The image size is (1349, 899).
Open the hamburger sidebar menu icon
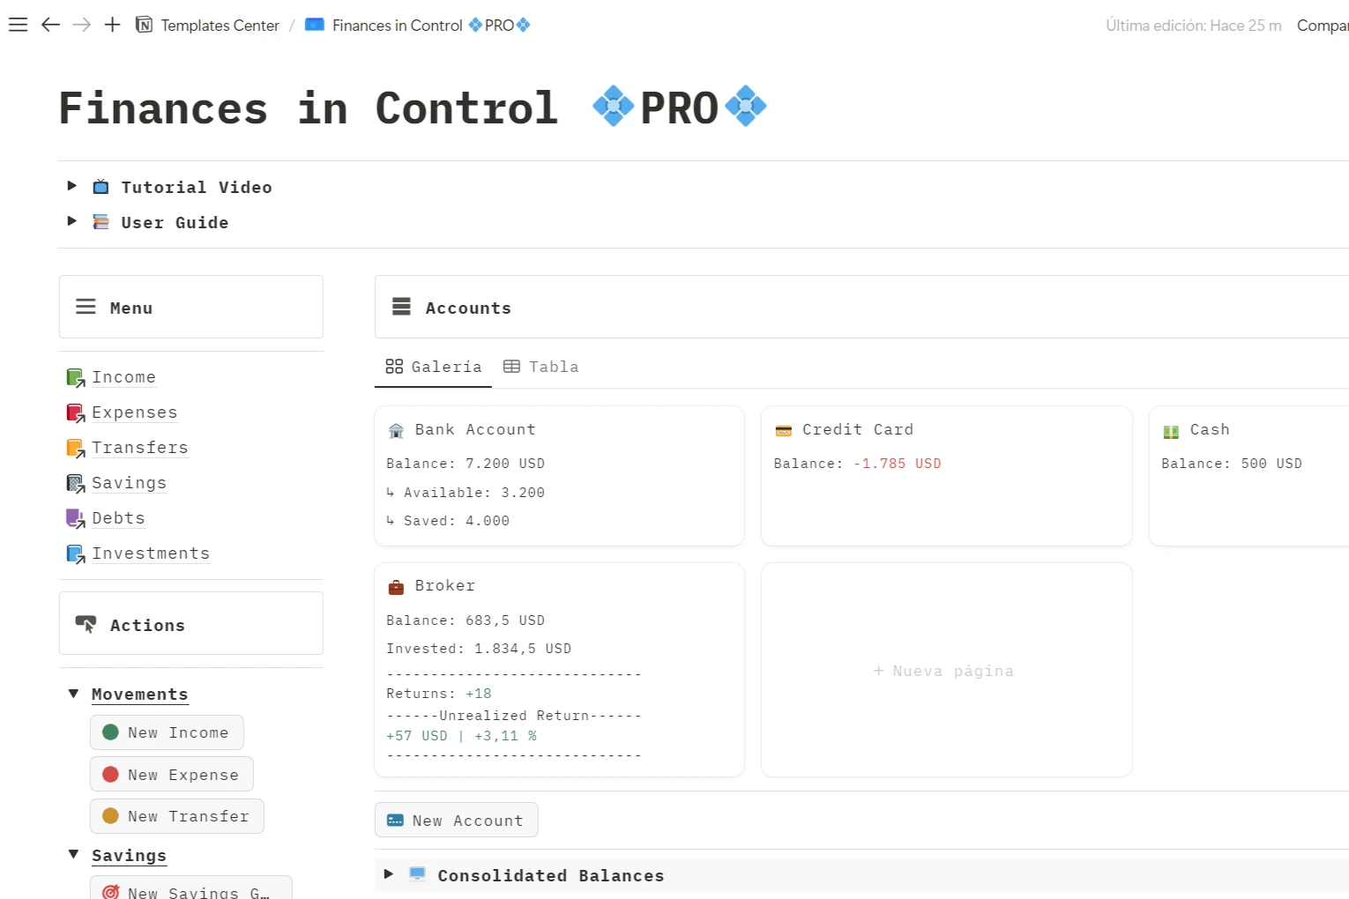(18, 25)
